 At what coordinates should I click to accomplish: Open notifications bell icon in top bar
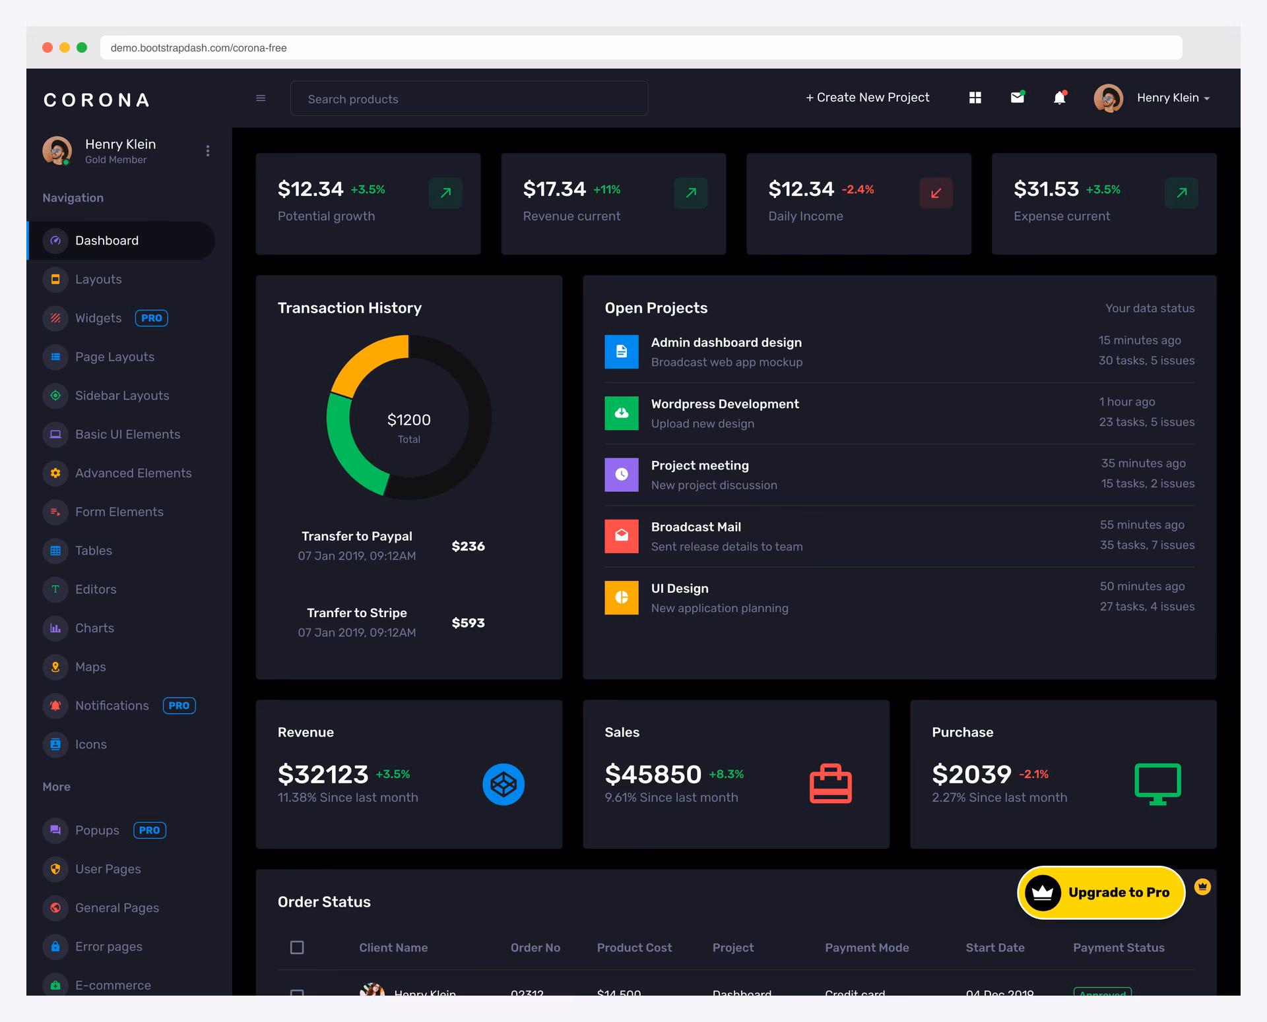click(1059, 98)
